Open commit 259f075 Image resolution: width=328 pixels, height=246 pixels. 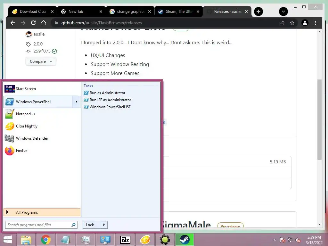42,51
